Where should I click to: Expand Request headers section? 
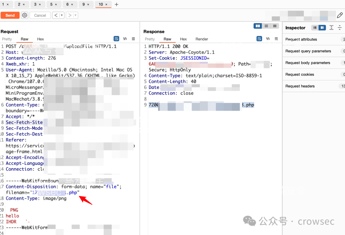tap(314, 86)
